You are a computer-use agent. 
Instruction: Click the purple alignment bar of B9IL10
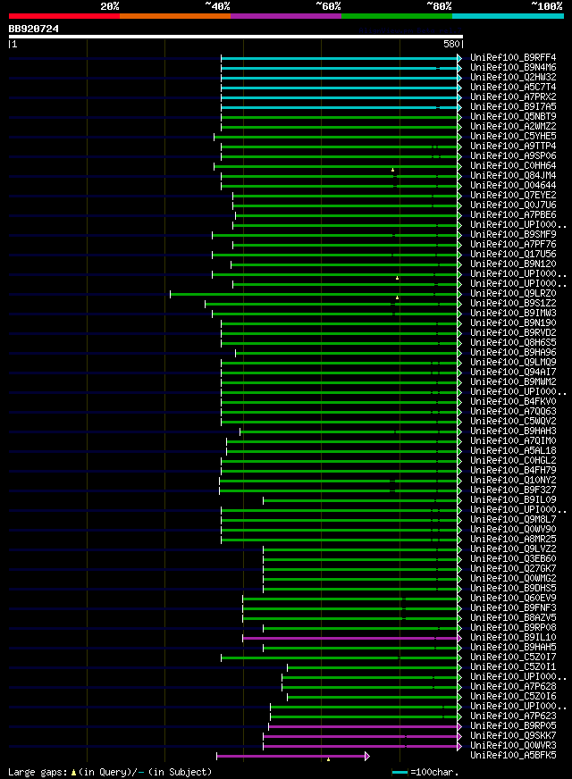(350, 638)
